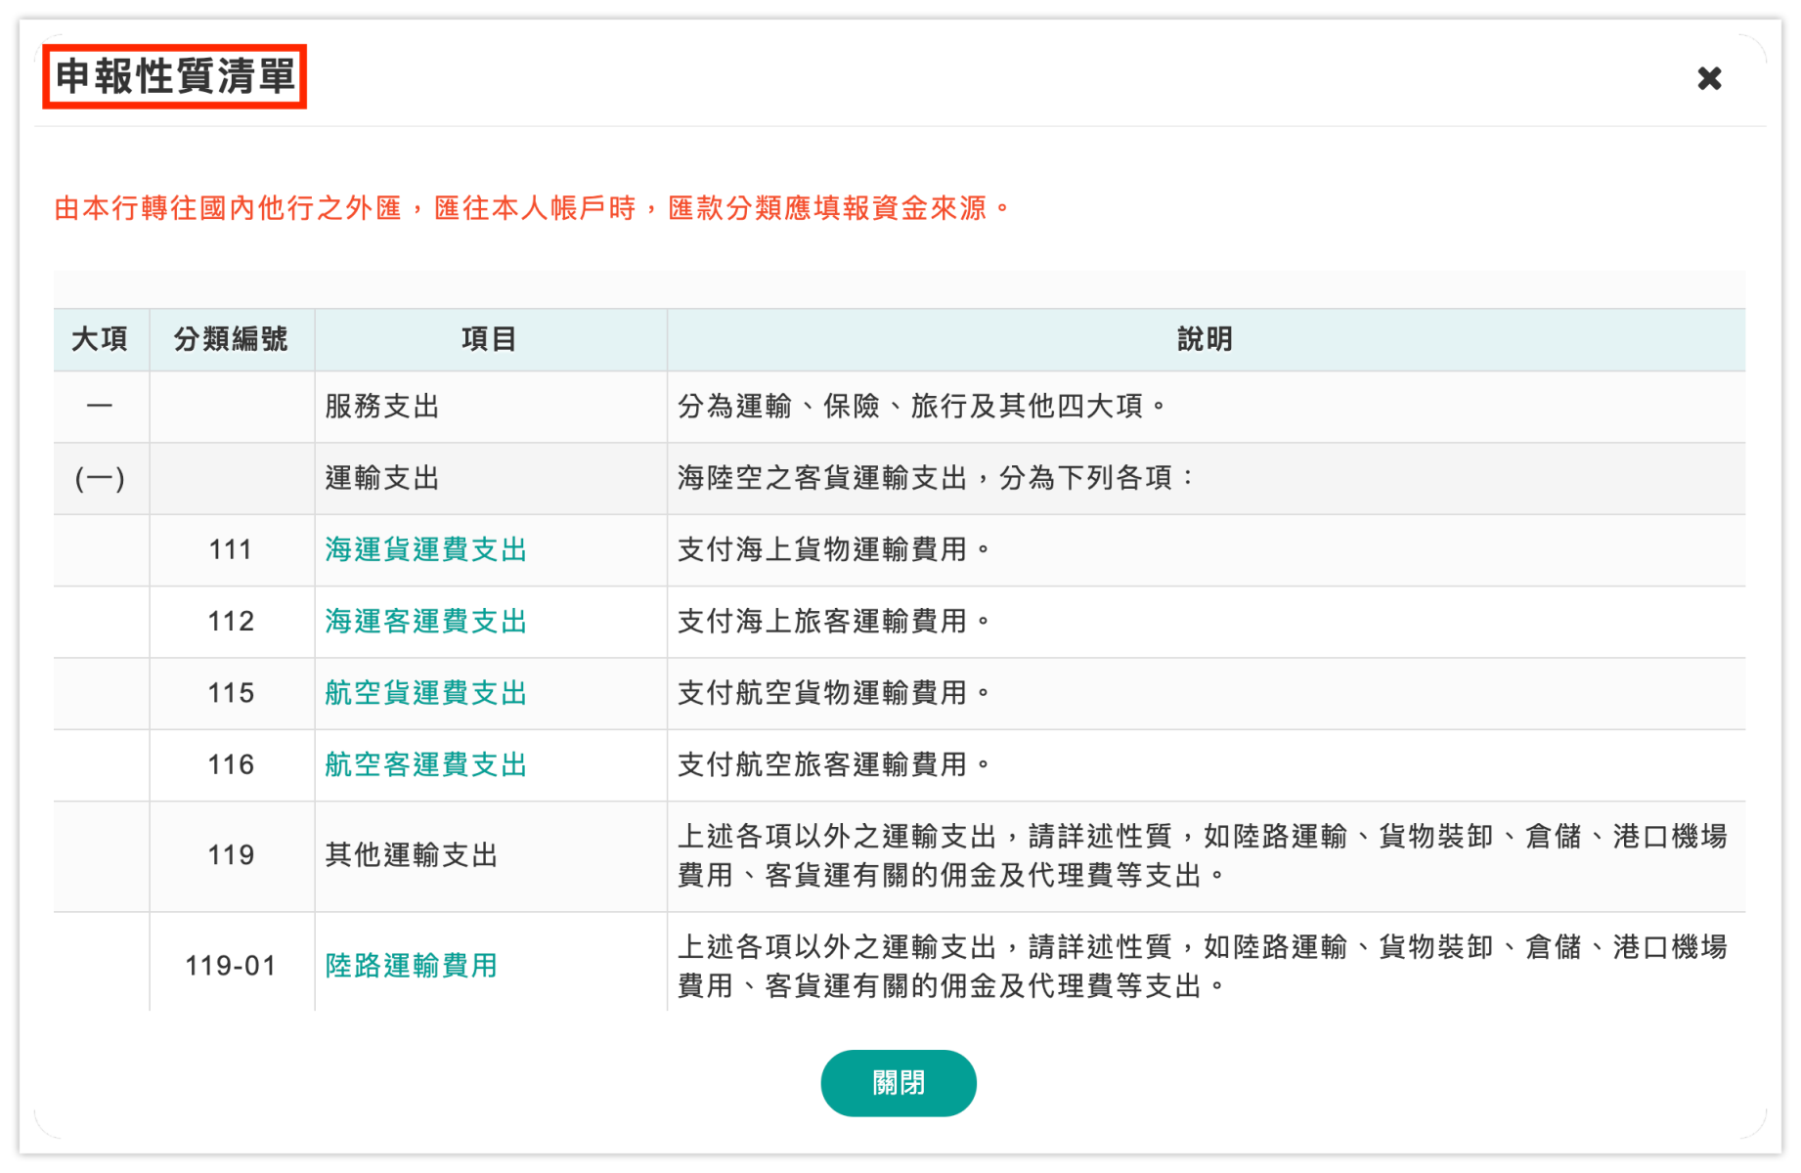Viewport: 1801px width, 1173px height.
Task: Click the description 支付海上貨物運輸費用
Action: pyautogui.click(x=837, y=549)
